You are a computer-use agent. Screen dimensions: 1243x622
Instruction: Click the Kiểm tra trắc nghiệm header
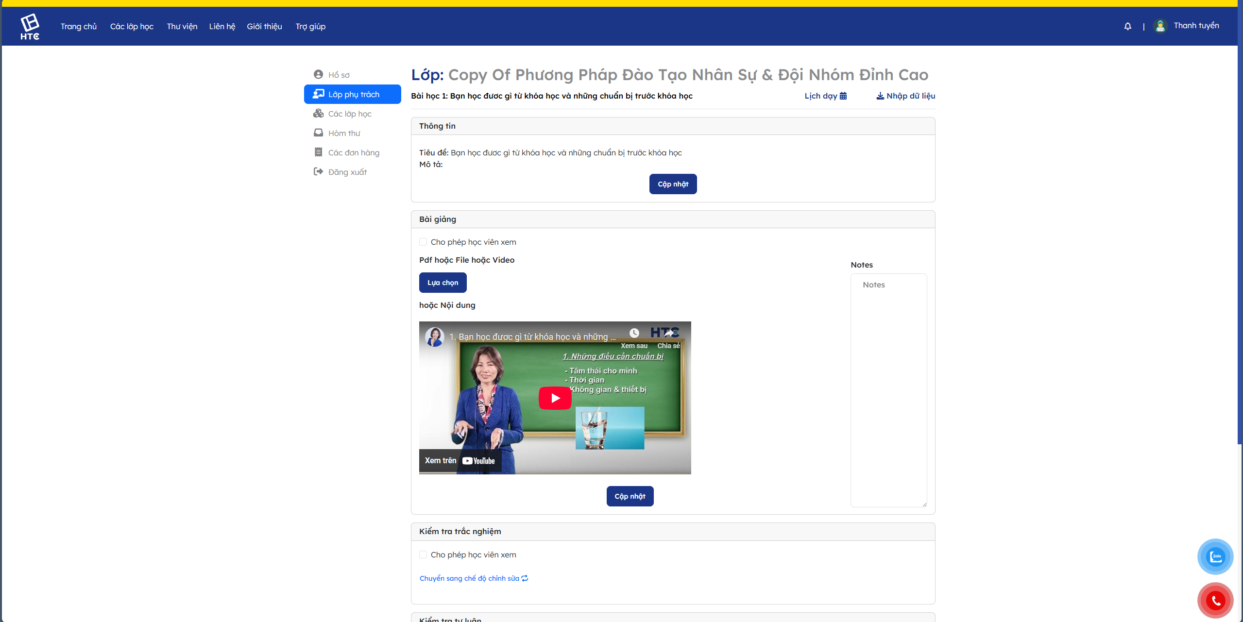pyautogui.click(x=673, y=531)
